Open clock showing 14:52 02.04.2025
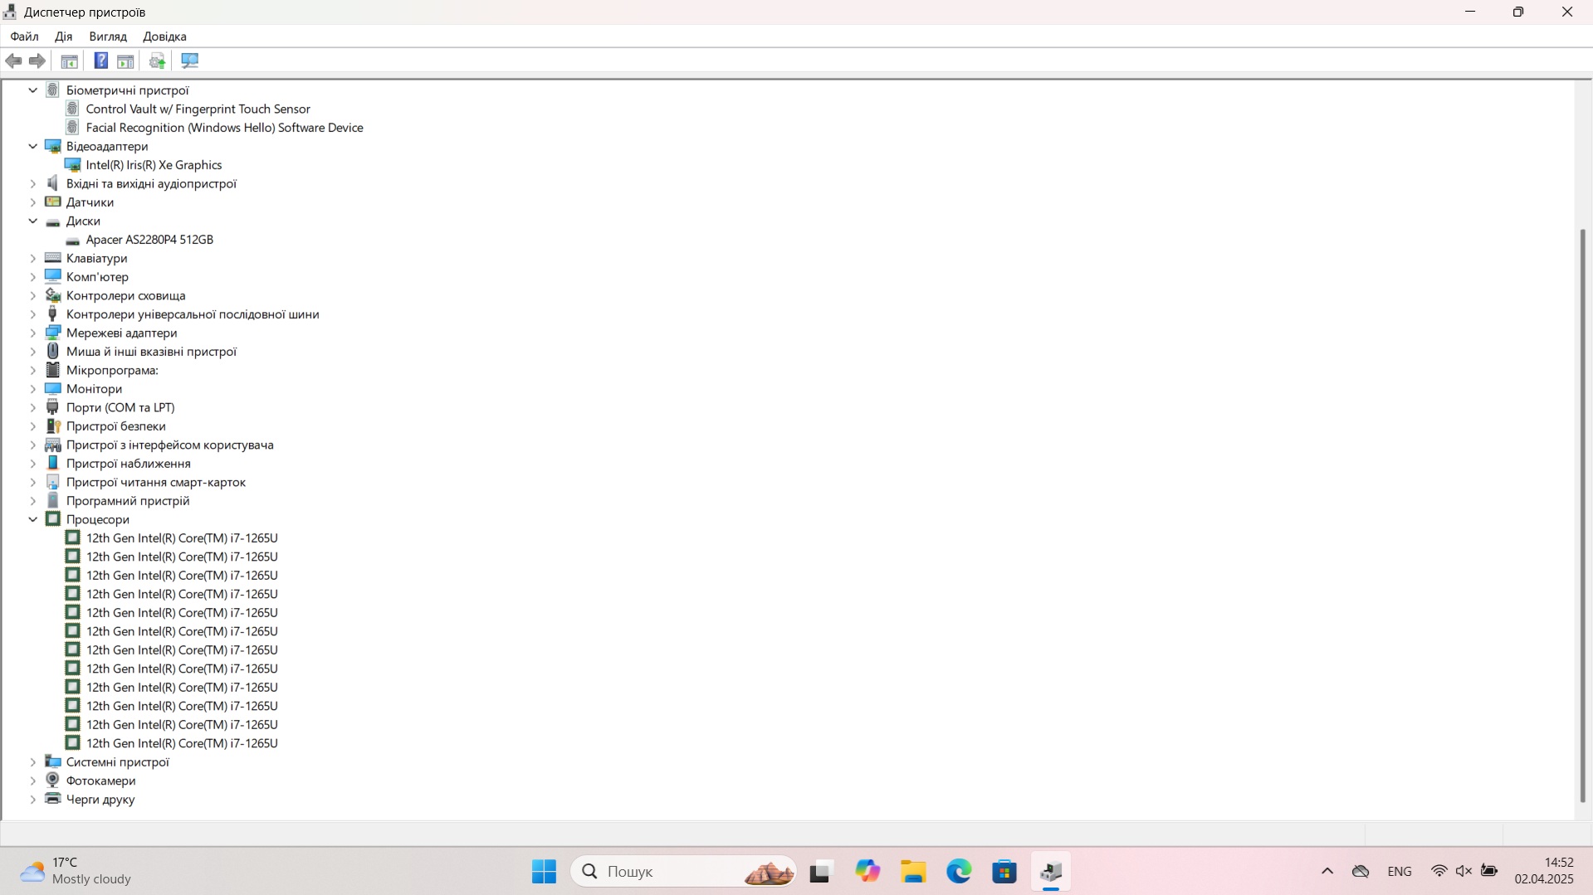 point(1544,871)
